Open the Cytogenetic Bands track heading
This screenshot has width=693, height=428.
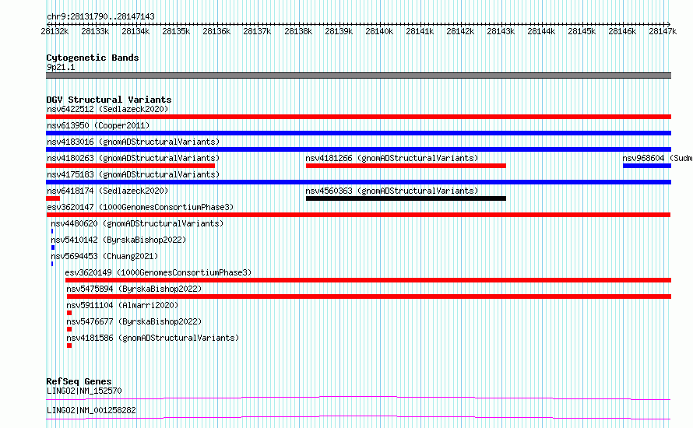pos(93,58)
